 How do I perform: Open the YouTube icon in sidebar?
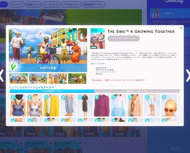[x=173, y=148]
